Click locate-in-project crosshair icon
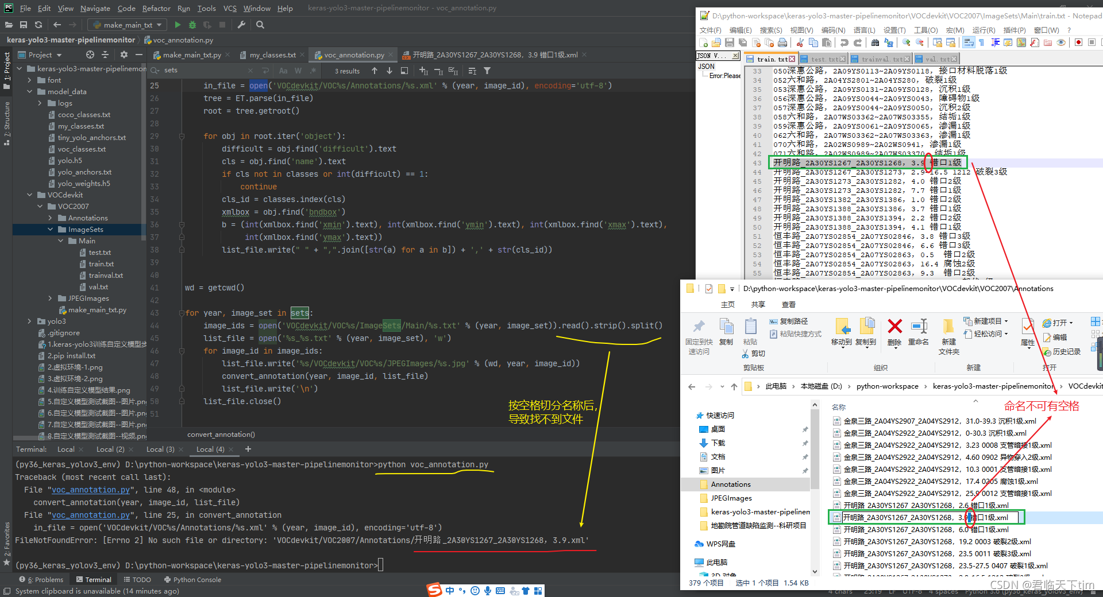Screen dimensions: 1103x597 tap(90, 55)
